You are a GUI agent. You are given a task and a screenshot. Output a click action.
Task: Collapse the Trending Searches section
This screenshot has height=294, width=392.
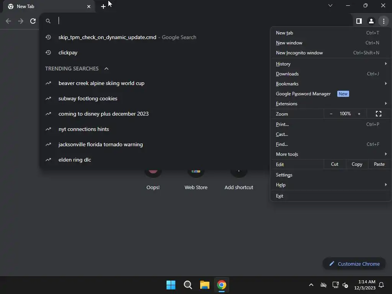point(106,69)
